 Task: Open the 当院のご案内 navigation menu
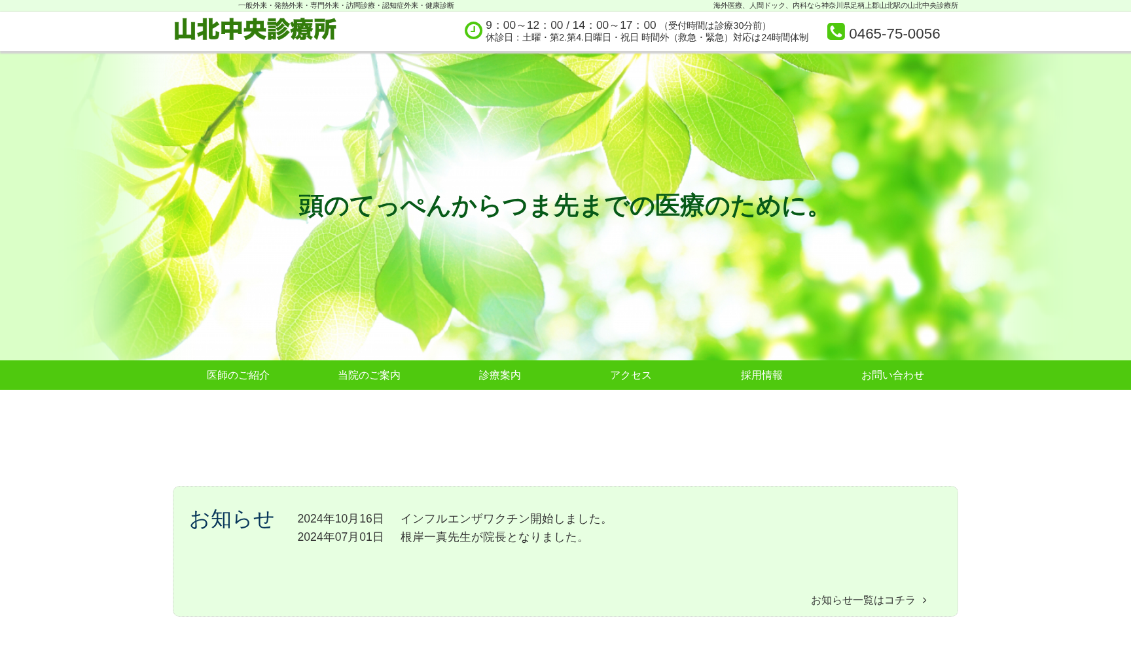(x=368, y=375)
